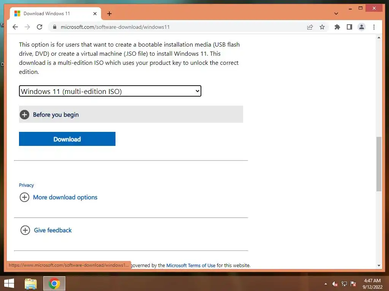389x291 pixels.
Task: Expand the Give feedback section
Action: point(46,230)
